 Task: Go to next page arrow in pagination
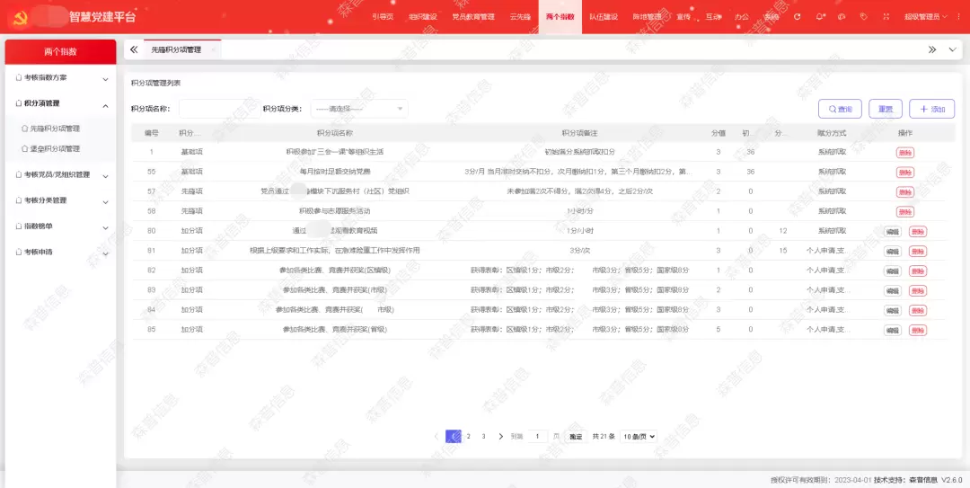click(x=500, y=437)
